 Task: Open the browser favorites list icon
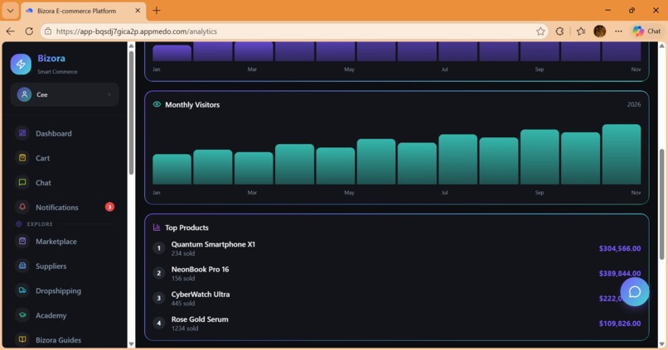click(581, 31)
